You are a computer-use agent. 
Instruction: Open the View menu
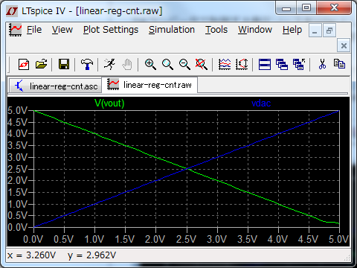[x=62, y=30]
